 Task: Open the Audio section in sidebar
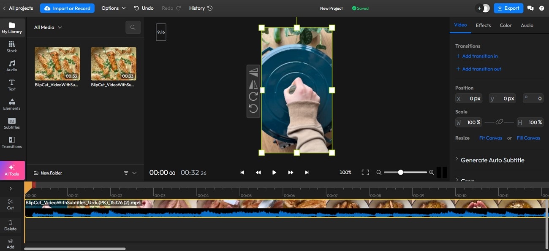(12, 66)
